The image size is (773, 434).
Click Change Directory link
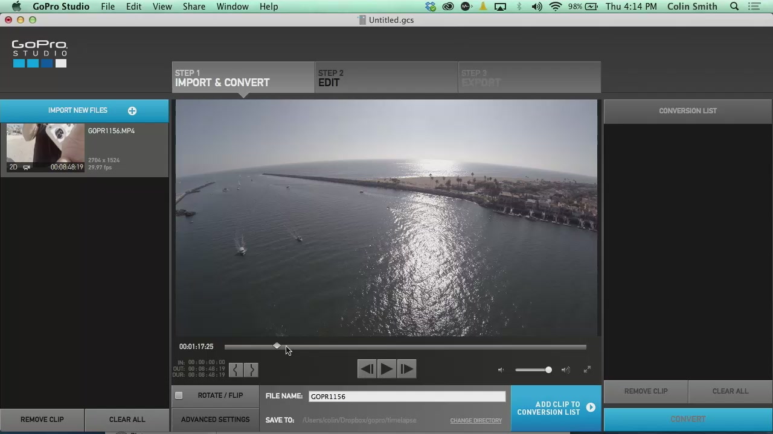(x=476, y=421)
